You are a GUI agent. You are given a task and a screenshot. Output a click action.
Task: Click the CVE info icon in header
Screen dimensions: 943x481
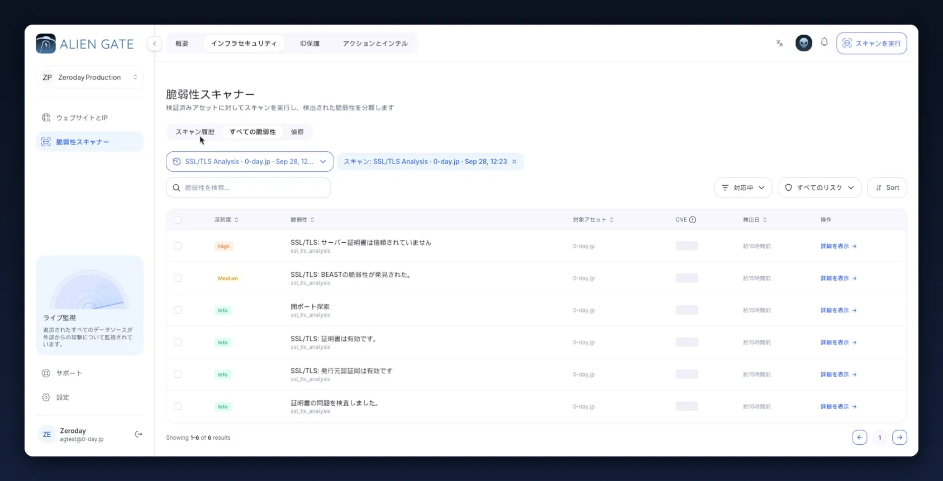point(693,220)
